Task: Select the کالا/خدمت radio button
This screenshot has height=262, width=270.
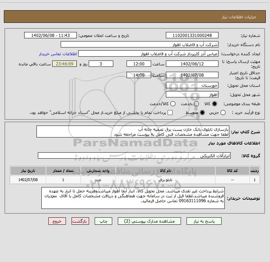Action: click(173, 104)
